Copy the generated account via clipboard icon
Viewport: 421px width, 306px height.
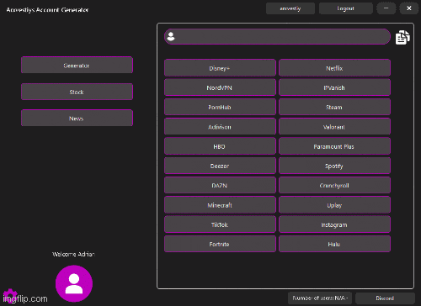coord(402,37)
